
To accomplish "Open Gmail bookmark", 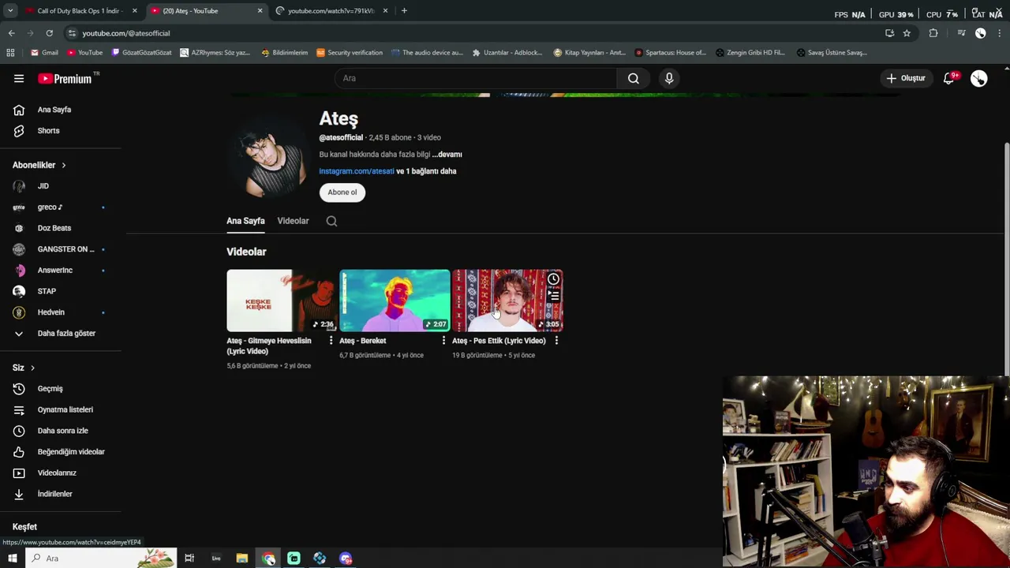I will 44,53.
